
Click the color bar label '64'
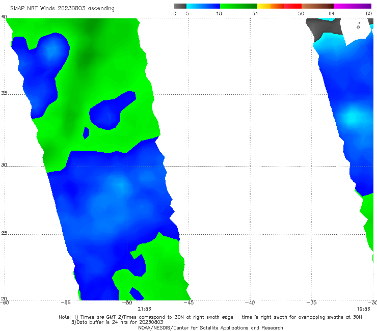coord(332,13)
